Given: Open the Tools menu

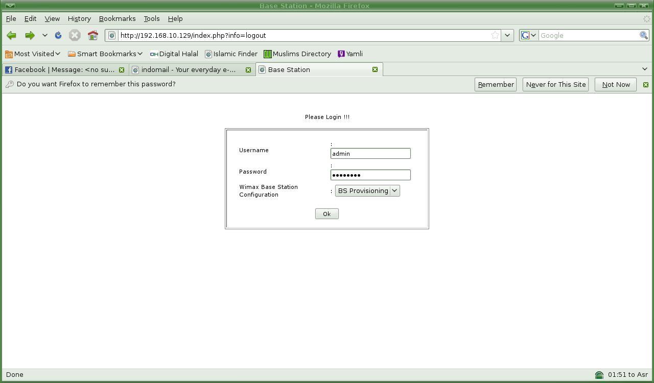Looking at the screenshot, I should 152,18.
